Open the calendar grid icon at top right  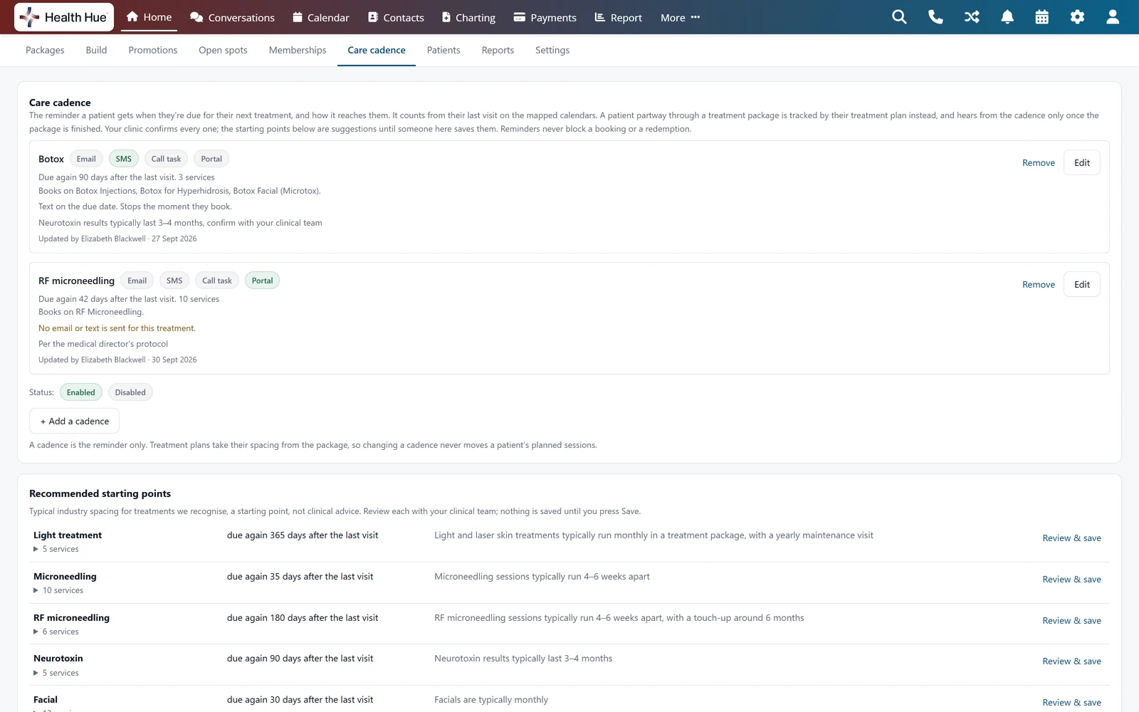pyautogui.click(x=1042, y=17)
